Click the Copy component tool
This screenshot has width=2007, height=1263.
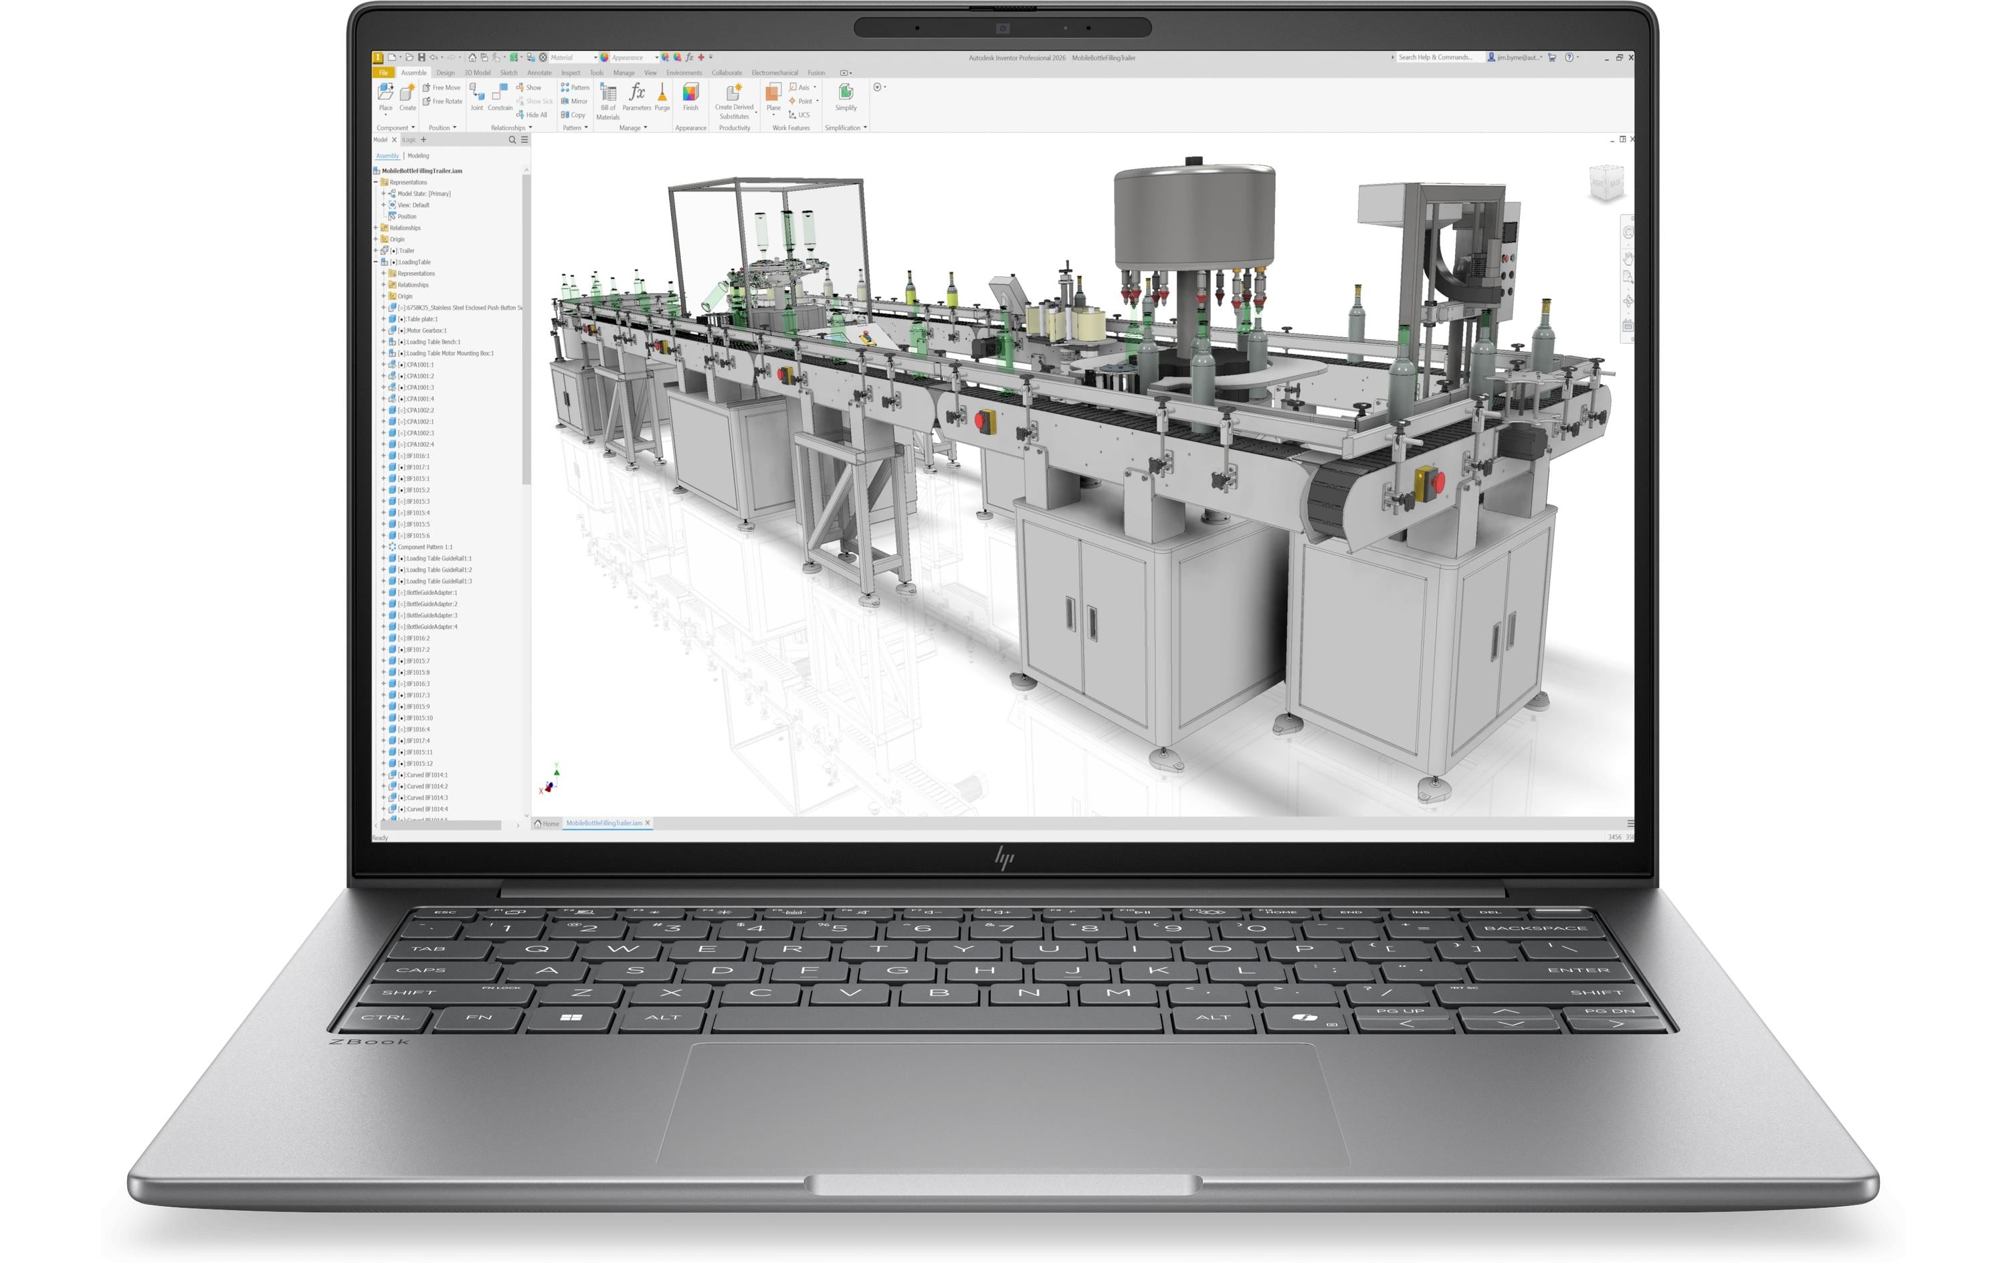click(573, 115)
